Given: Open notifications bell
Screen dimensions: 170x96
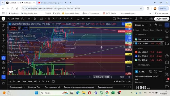Looking at the screenshot, I should (167, 80).
